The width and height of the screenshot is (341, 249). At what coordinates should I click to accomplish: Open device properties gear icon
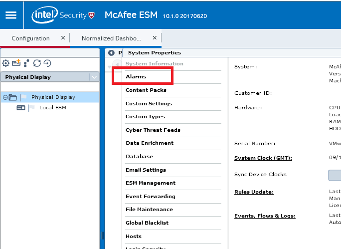click(x=5, y=63)
